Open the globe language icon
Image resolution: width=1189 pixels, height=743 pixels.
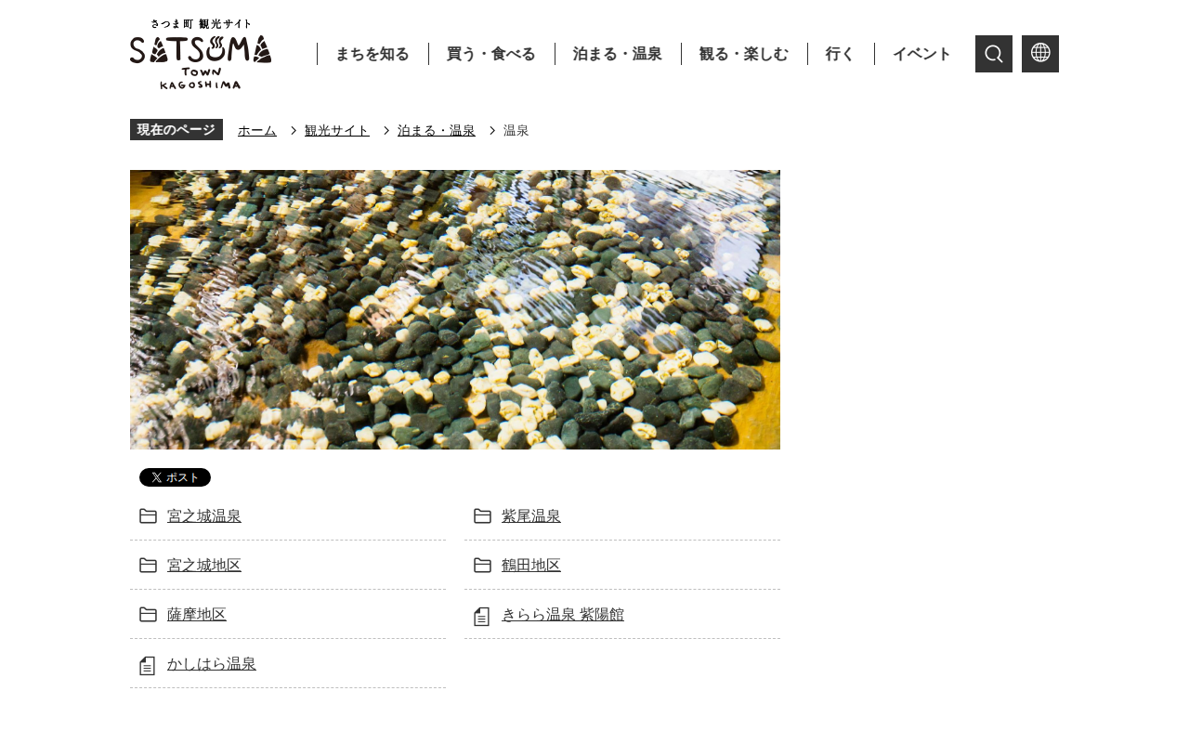click(1040, 54)
